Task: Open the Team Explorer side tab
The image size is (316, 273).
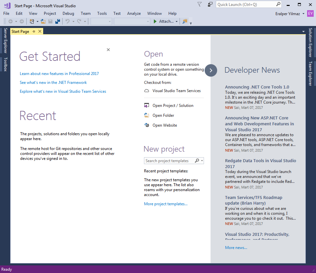Action: point(310,73)
